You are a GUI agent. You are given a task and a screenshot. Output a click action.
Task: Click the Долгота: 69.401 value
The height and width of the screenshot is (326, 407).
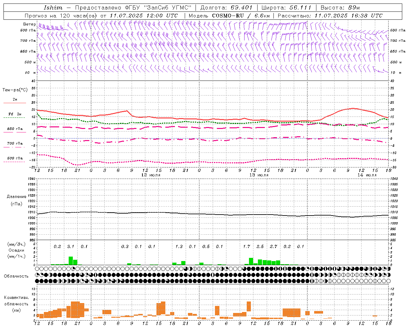(226, 8)
